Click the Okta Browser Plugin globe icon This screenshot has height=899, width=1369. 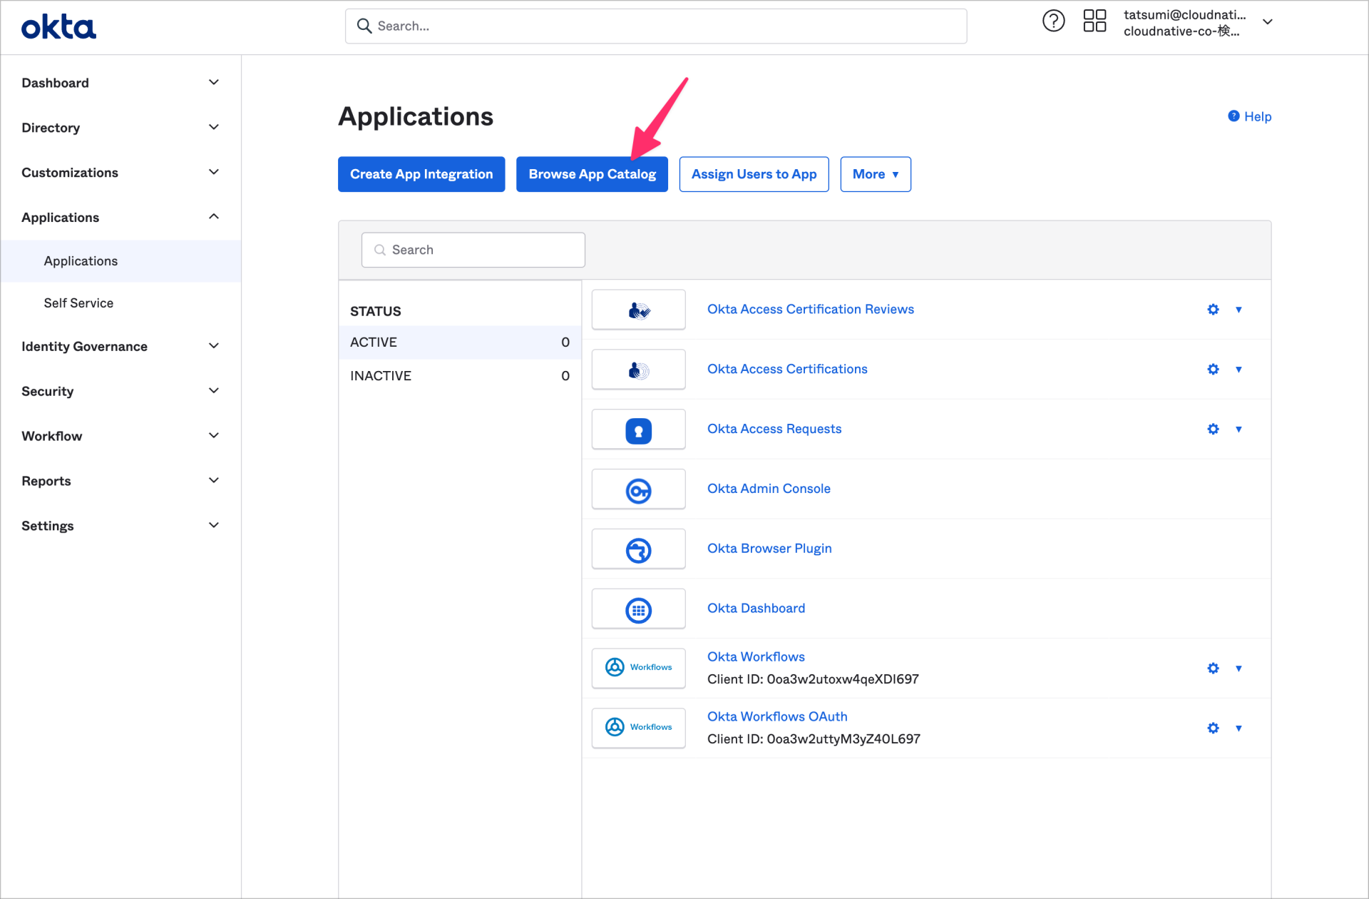coord(638,549)
